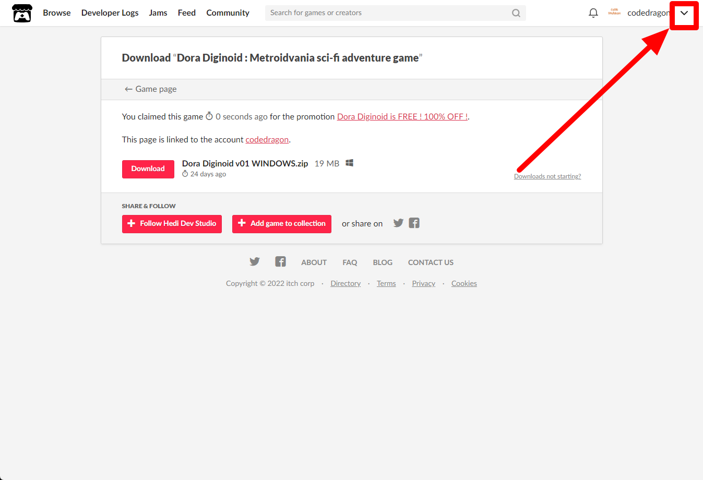Open the FAQ footer link
703x480 pixels.
[350, 262]
